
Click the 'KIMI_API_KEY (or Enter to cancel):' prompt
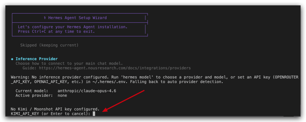[50, 114]
